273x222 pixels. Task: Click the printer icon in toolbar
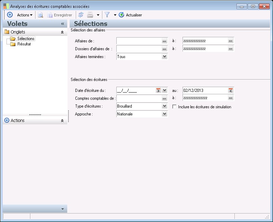(90, 15)
